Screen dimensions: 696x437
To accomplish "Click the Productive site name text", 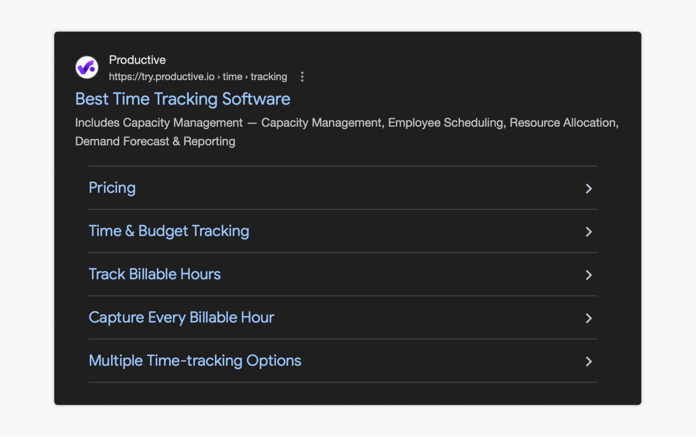I will tap(137, 60).
